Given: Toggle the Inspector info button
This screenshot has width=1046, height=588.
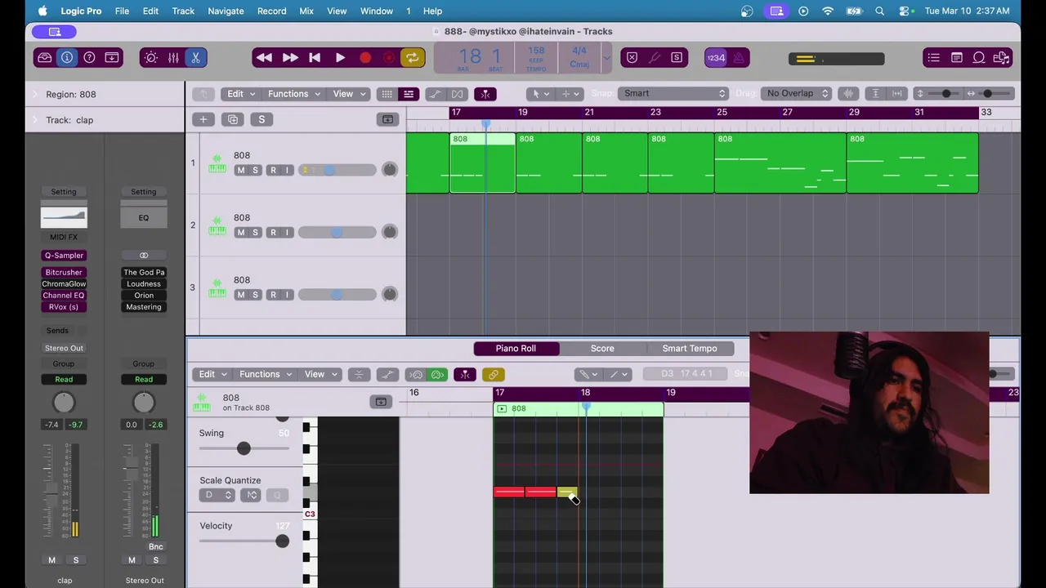Looking at the screenshot, I should (67, 58).
